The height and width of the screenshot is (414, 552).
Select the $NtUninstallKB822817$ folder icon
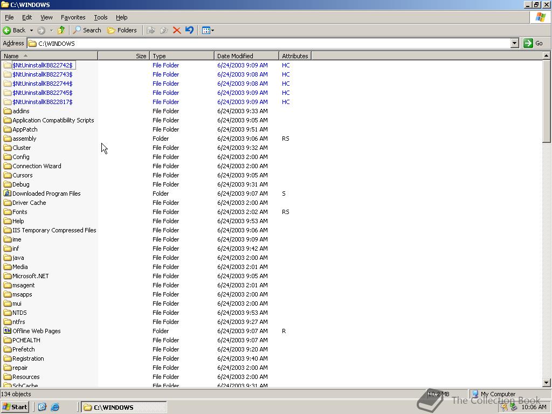pos(8,102)
